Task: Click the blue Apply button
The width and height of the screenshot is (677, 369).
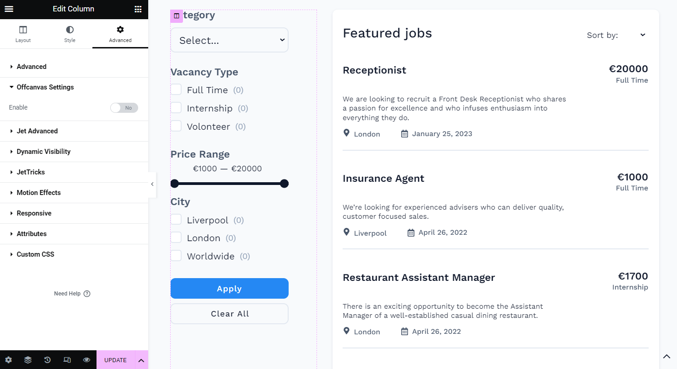Action: 230,289
